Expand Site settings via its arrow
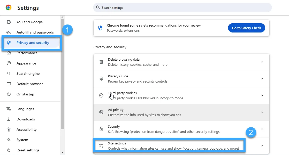Viewport: 289px width, 155px height. [262, 146]
